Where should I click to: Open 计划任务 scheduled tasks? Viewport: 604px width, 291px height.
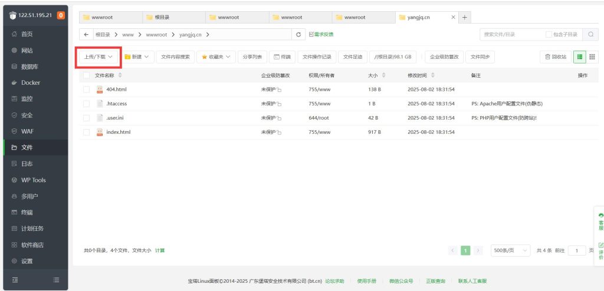click(x=35, y=229)
